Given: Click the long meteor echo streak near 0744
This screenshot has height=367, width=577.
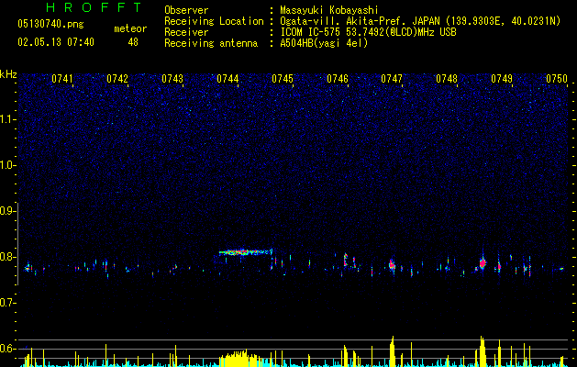Looking at the screenshot, I should tap(246, 252).
